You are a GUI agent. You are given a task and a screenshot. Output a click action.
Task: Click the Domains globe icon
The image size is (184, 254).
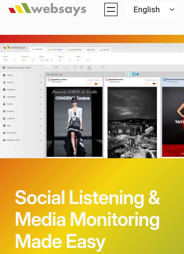pos(4,111)
